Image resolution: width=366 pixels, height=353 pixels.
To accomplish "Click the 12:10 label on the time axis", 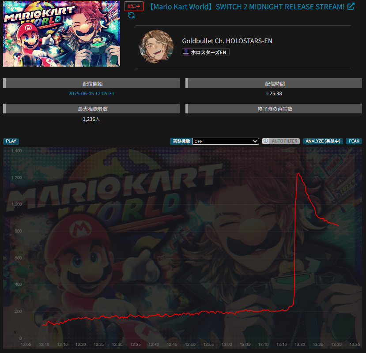I will tap(44, 344).
